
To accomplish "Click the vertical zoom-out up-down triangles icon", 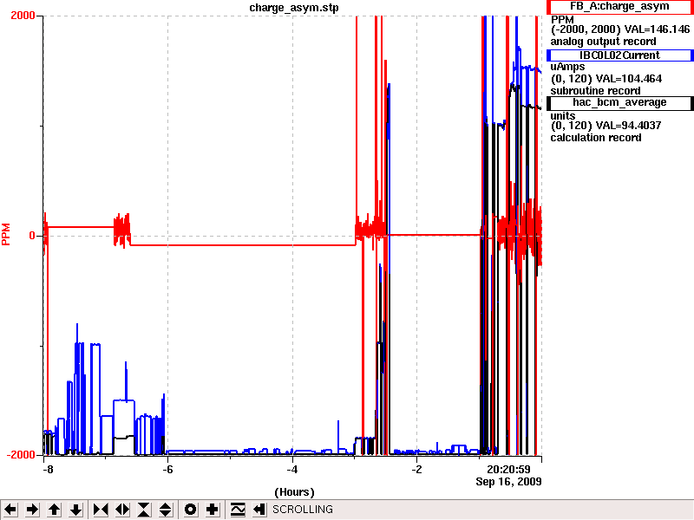I will pyautogui.click(x=166, y=510).
